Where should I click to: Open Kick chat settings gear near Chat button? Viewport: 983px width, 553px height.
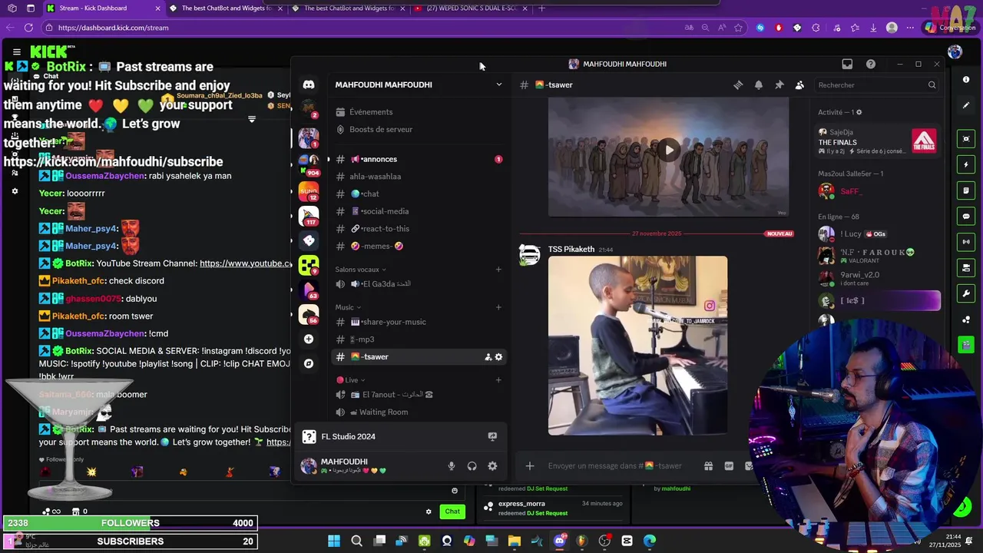[429, 512]
